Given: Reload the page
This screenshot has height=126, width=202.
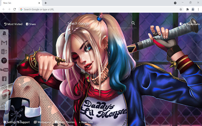Looking at the screenshot, I should (x=15, y=9).
